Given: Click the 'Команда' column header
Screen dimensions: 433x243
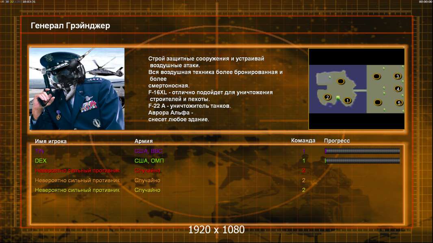Looking at the screenshot, I should click(x=303, y=141).
